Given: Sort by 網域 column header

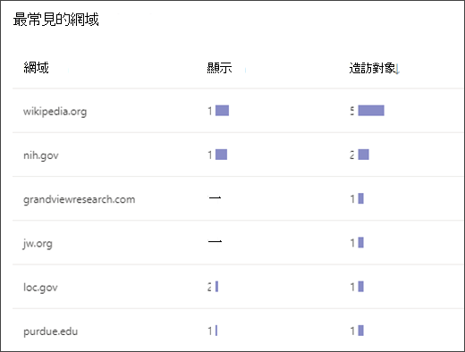Looking at the screenshot, I should [36, 68].
